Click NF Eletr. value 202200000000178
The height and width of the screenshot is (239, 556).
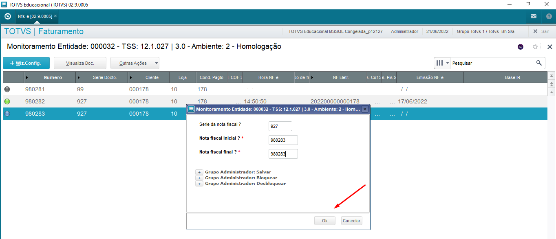335,101
